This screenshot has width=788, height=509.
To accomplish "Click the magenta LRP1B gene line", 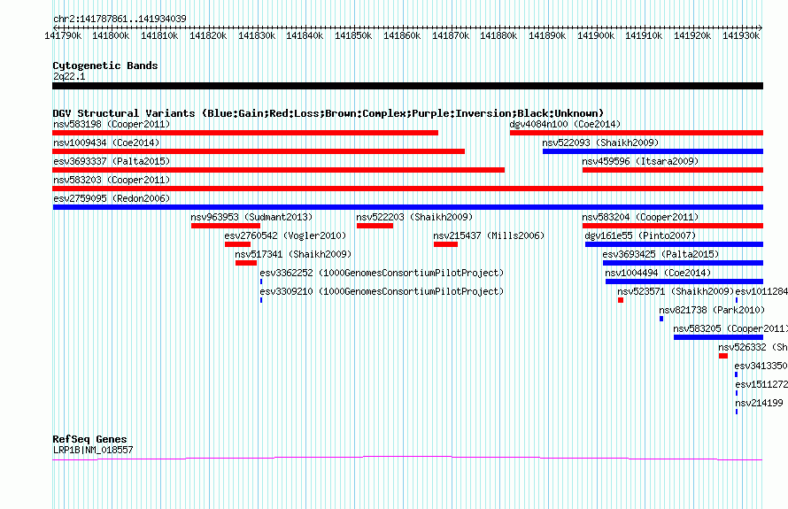I will [x=407, y=459].
